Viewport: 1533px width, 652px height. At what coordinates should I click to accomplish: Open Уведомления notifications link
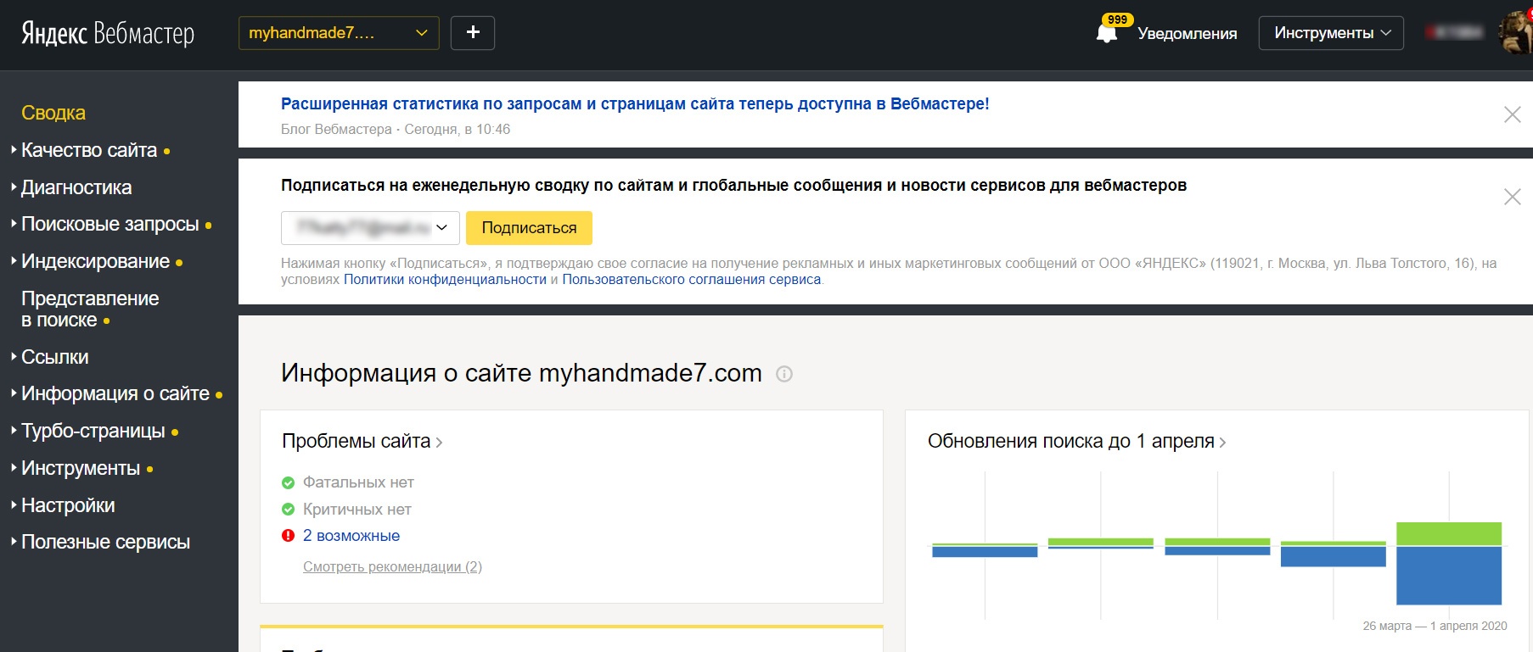[1187, 34]
